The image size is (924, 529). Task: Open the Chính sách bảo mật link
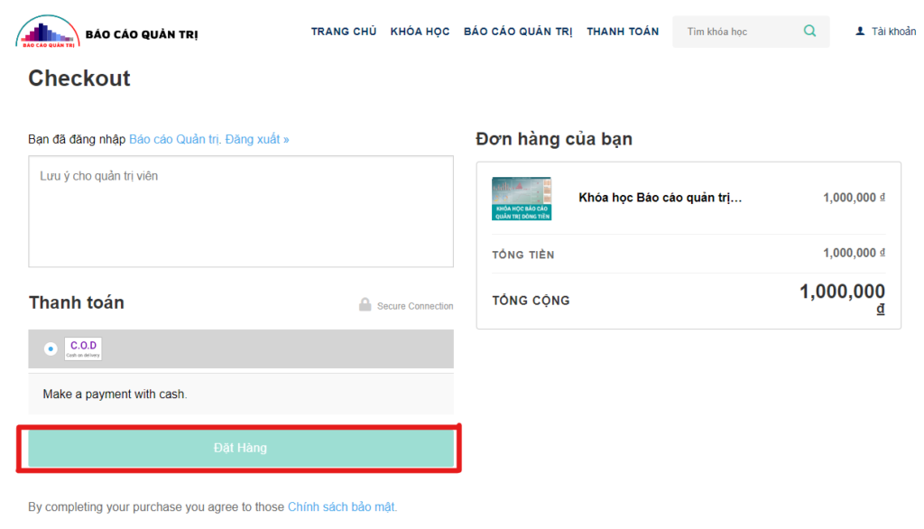[342, 507]
